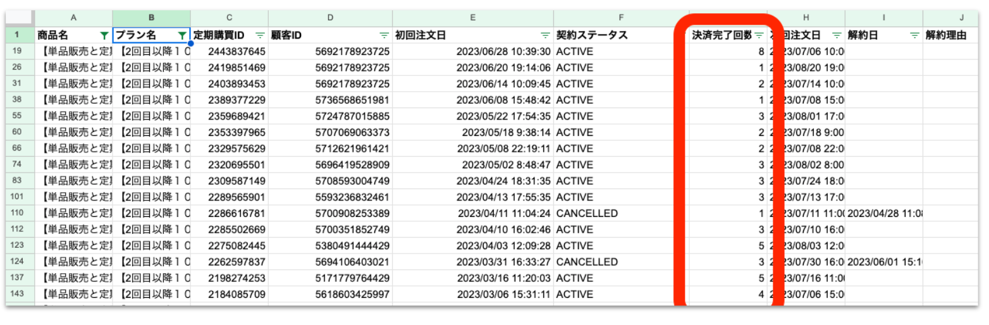Image resolution: width=989 pixels, height=325 pixels.
Task: Open the active filter on プラン名
Action: pyautogui.click(x=182, y=35)
